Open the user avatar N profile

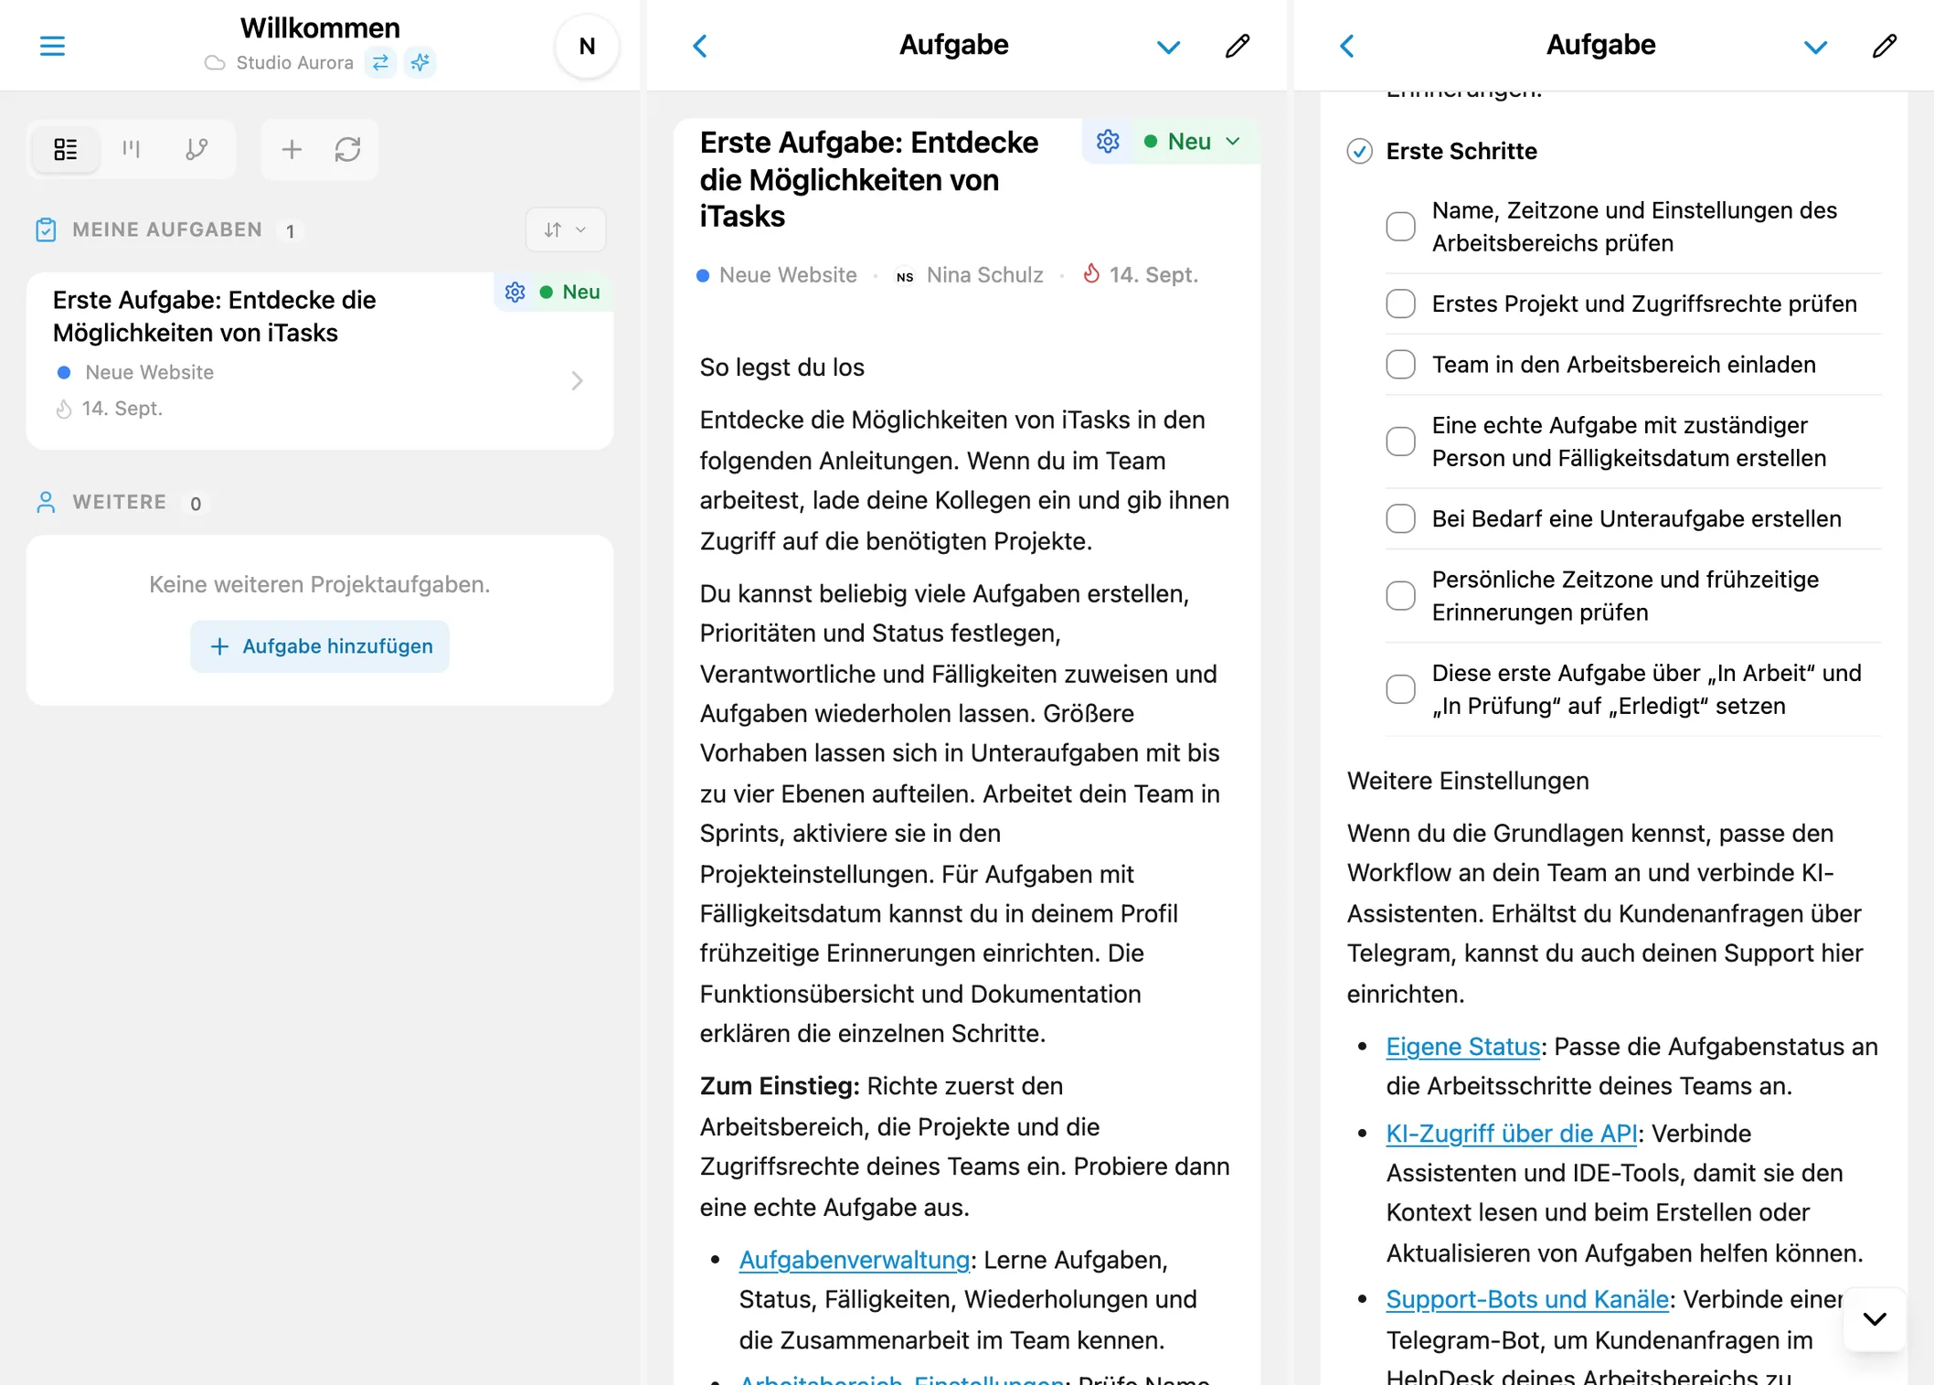(x=587, y=46)
